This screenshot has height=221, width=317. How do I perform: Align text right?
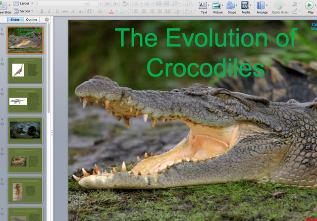point(152,11)
